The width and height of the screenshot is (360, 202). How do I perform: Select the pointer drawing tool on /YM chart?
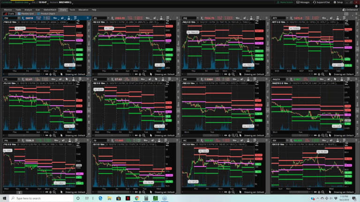pos(61,74)
